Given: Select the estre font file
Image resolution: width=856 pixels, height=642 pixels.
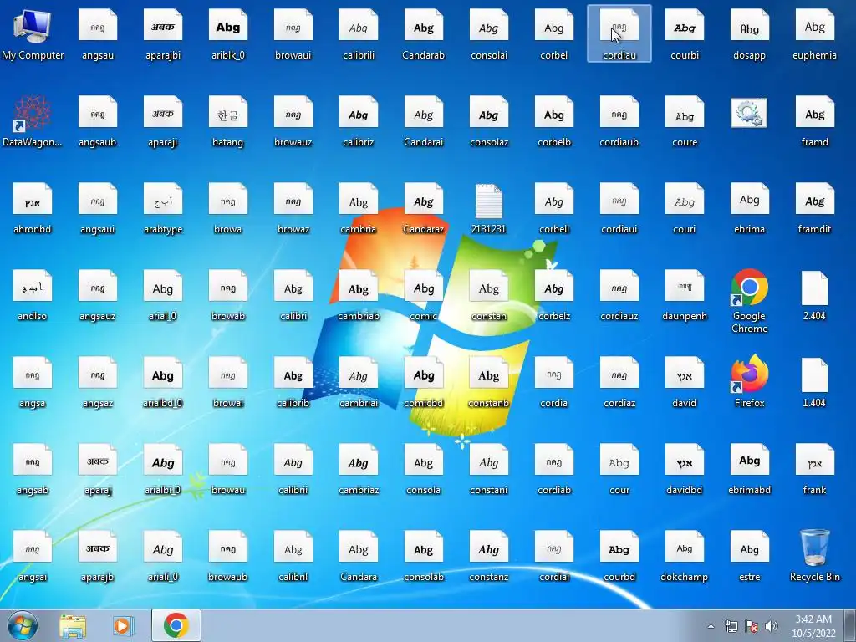Looking at the screenshot, I should [x=749, y=556].
